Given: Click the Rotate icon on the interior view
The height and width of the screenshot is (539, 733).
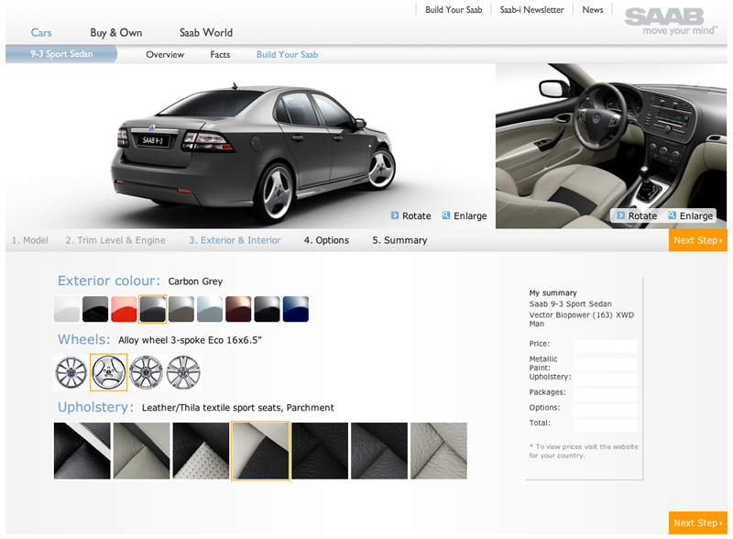Looking at the screenshot, I should point(621,215).
